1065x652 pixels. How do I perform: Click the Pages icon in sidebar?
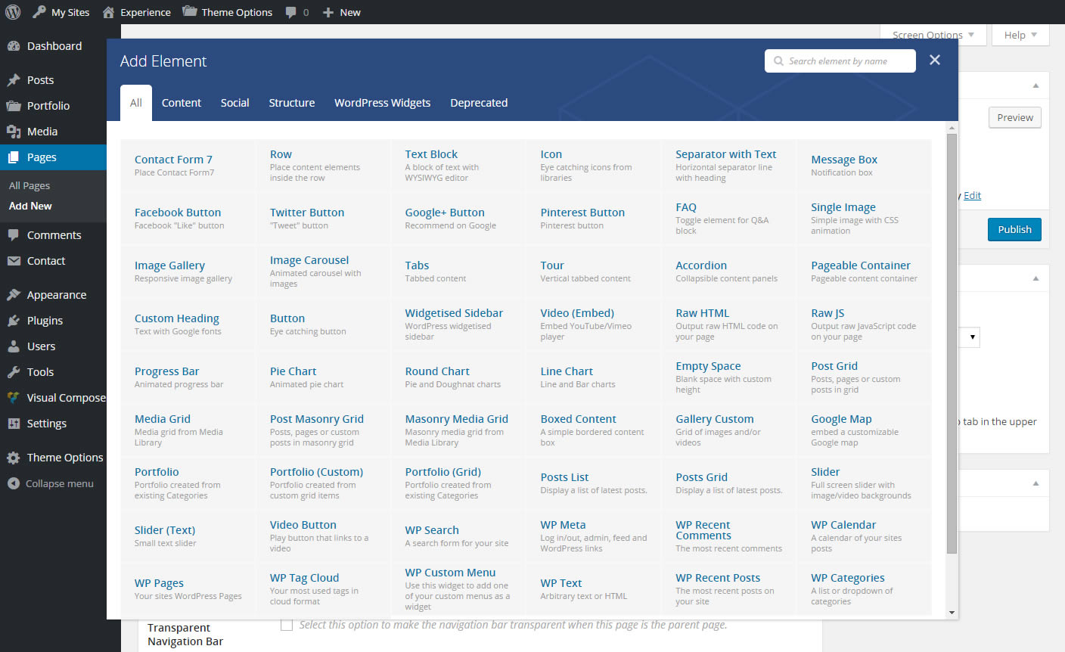(x=14, y=157)
